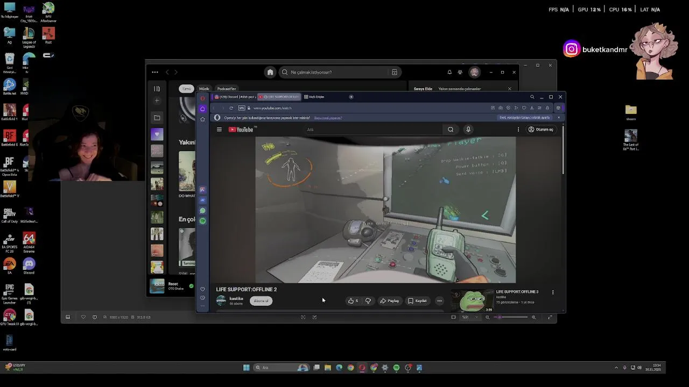Click the YouTube video player
The image size is (689, 387).
[x=385, y=210]
